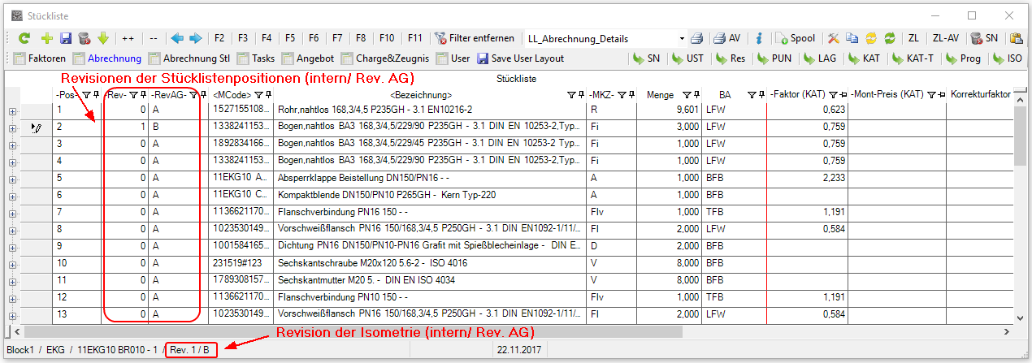Expand the tree node for row 1
This screenshot has width=1032, height=363.
(13, 110)
